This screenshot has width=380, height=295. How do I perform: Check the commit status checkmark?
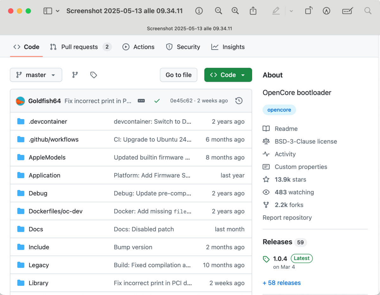(157, 101)
